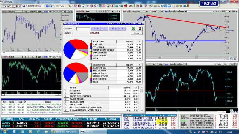Click the cascade windows icon in toolbar

pyautogui.click(x=151, y=6)
